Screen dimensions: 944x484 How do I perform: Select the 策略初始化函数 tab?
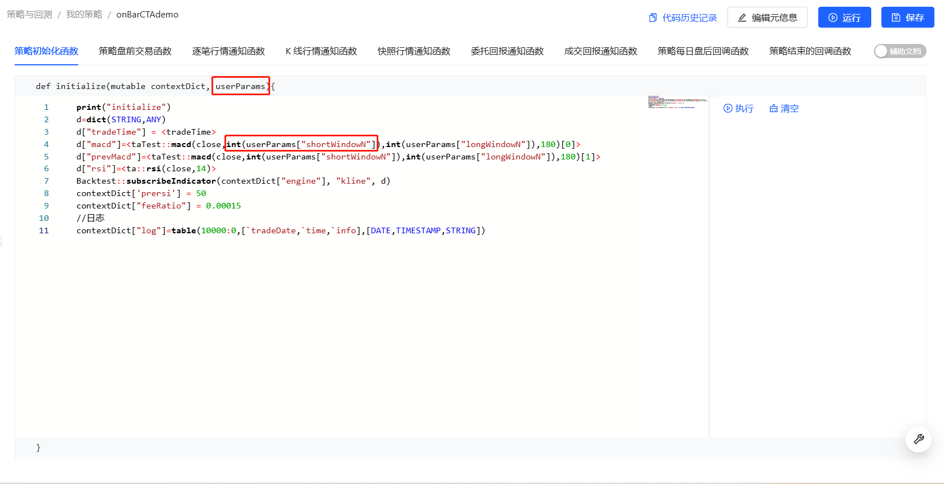pos(46,51)
